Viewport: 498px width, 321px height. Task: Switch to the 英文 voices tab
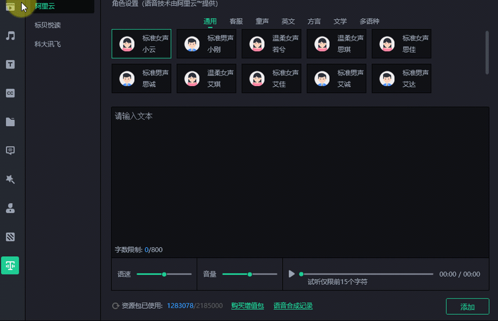[288, 21]
